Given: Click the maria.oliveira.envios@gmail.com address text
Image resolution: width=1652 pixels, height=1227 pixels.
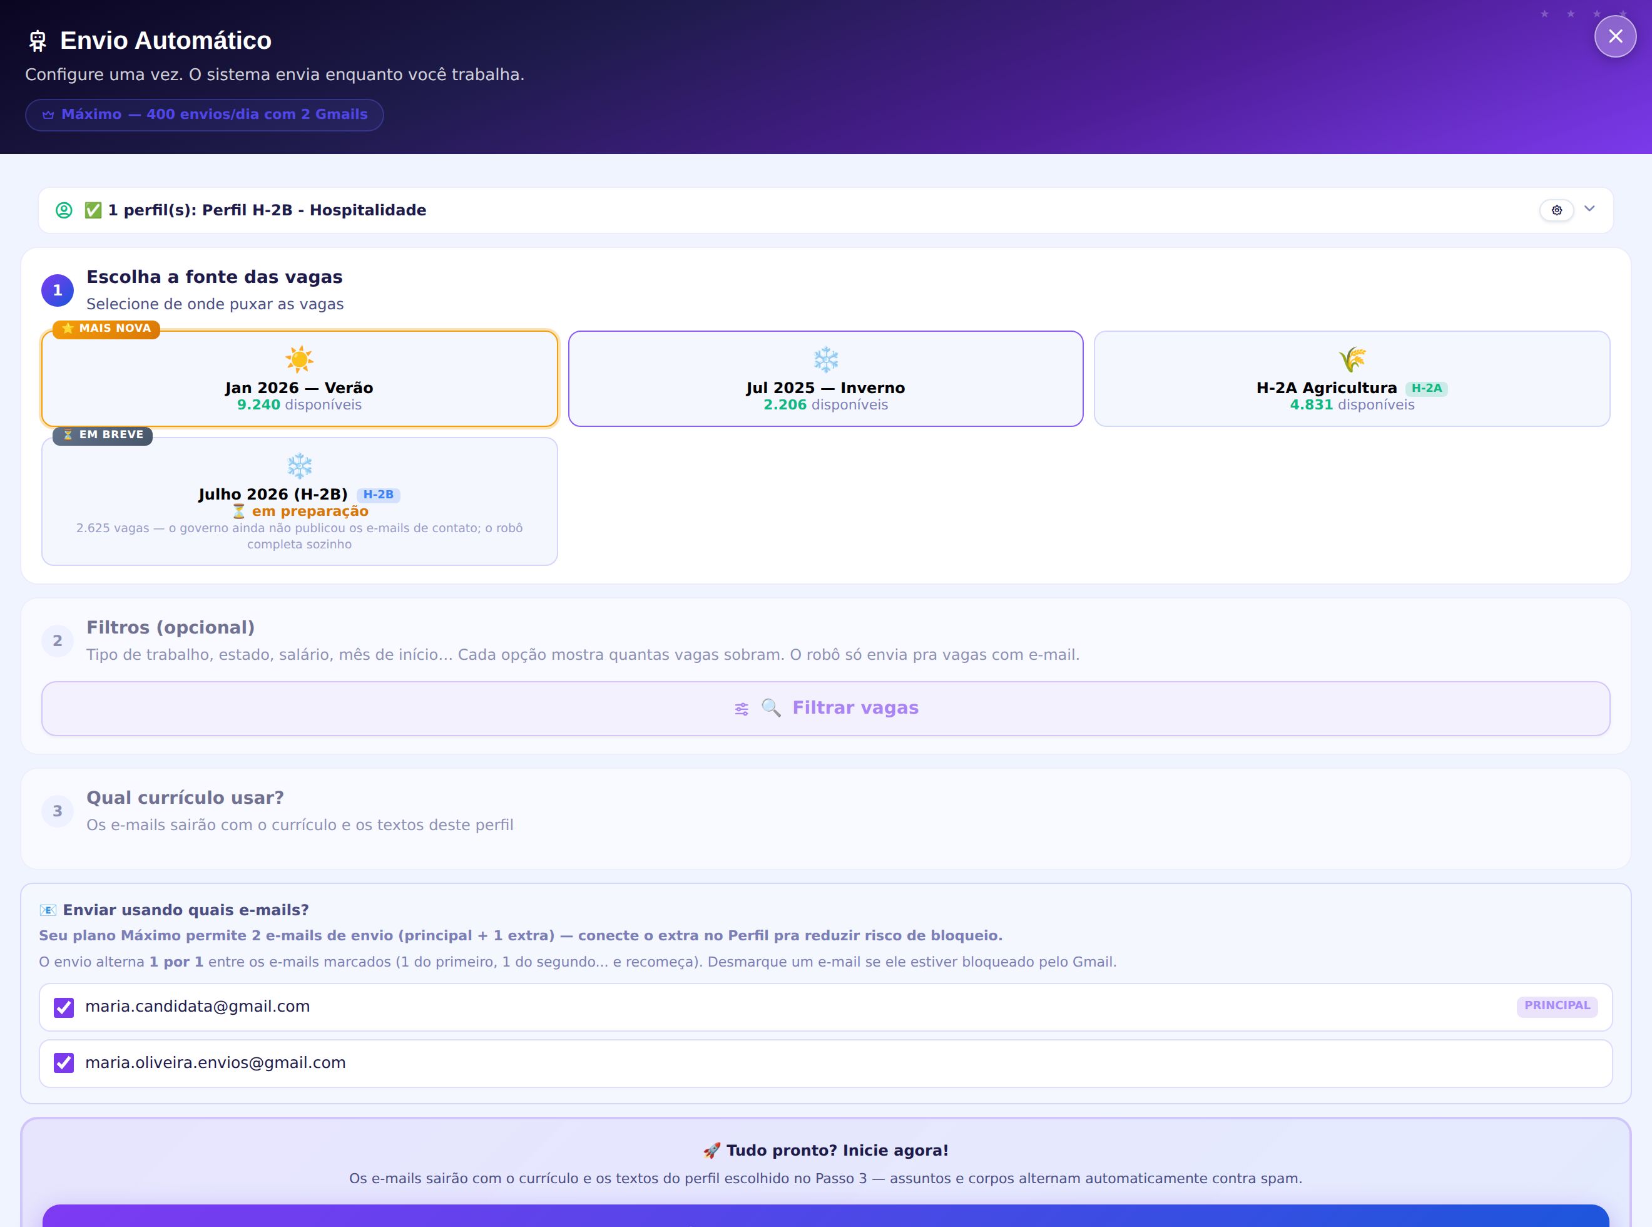Looking at the screenshot, I should point(215,1063).
